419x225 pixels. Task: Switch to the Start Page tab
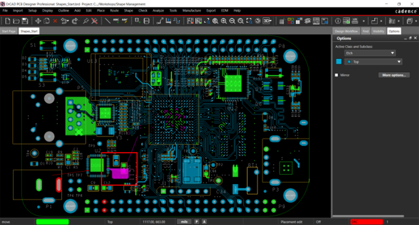click(x=9, y=31)
